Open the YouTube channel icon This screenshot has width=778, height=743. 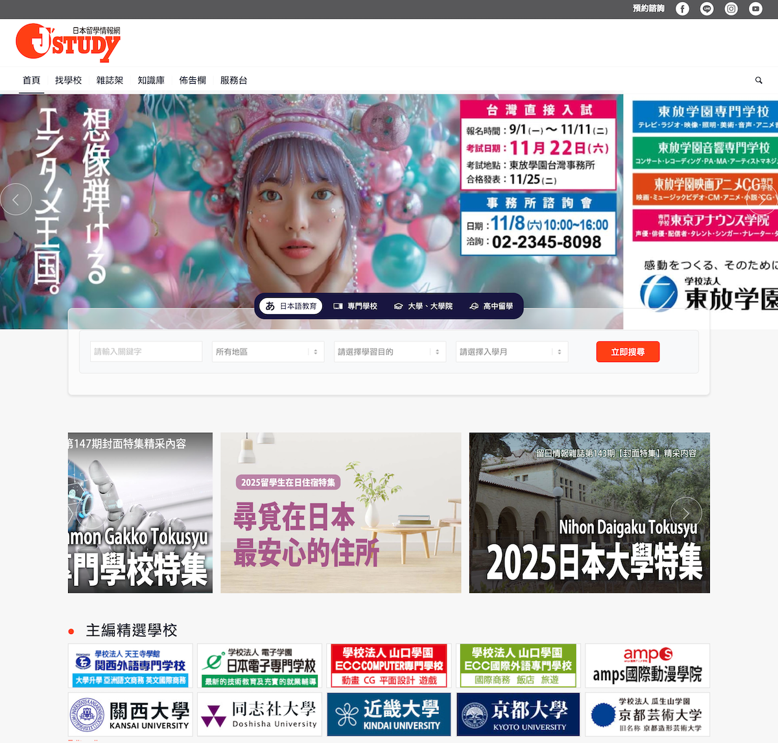[x=755, y=8]
